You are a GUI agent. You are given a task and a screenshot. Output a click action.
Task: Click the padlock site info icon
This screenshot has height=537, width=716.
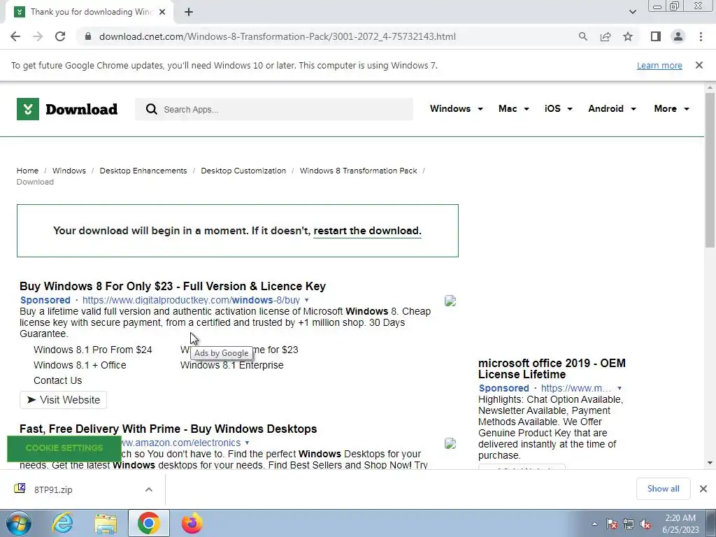coord(88,36)
